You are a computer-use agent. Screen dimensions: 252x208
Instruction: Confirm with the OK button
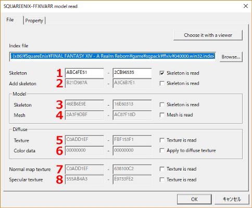pyautogui.click(x=194, y=199)
